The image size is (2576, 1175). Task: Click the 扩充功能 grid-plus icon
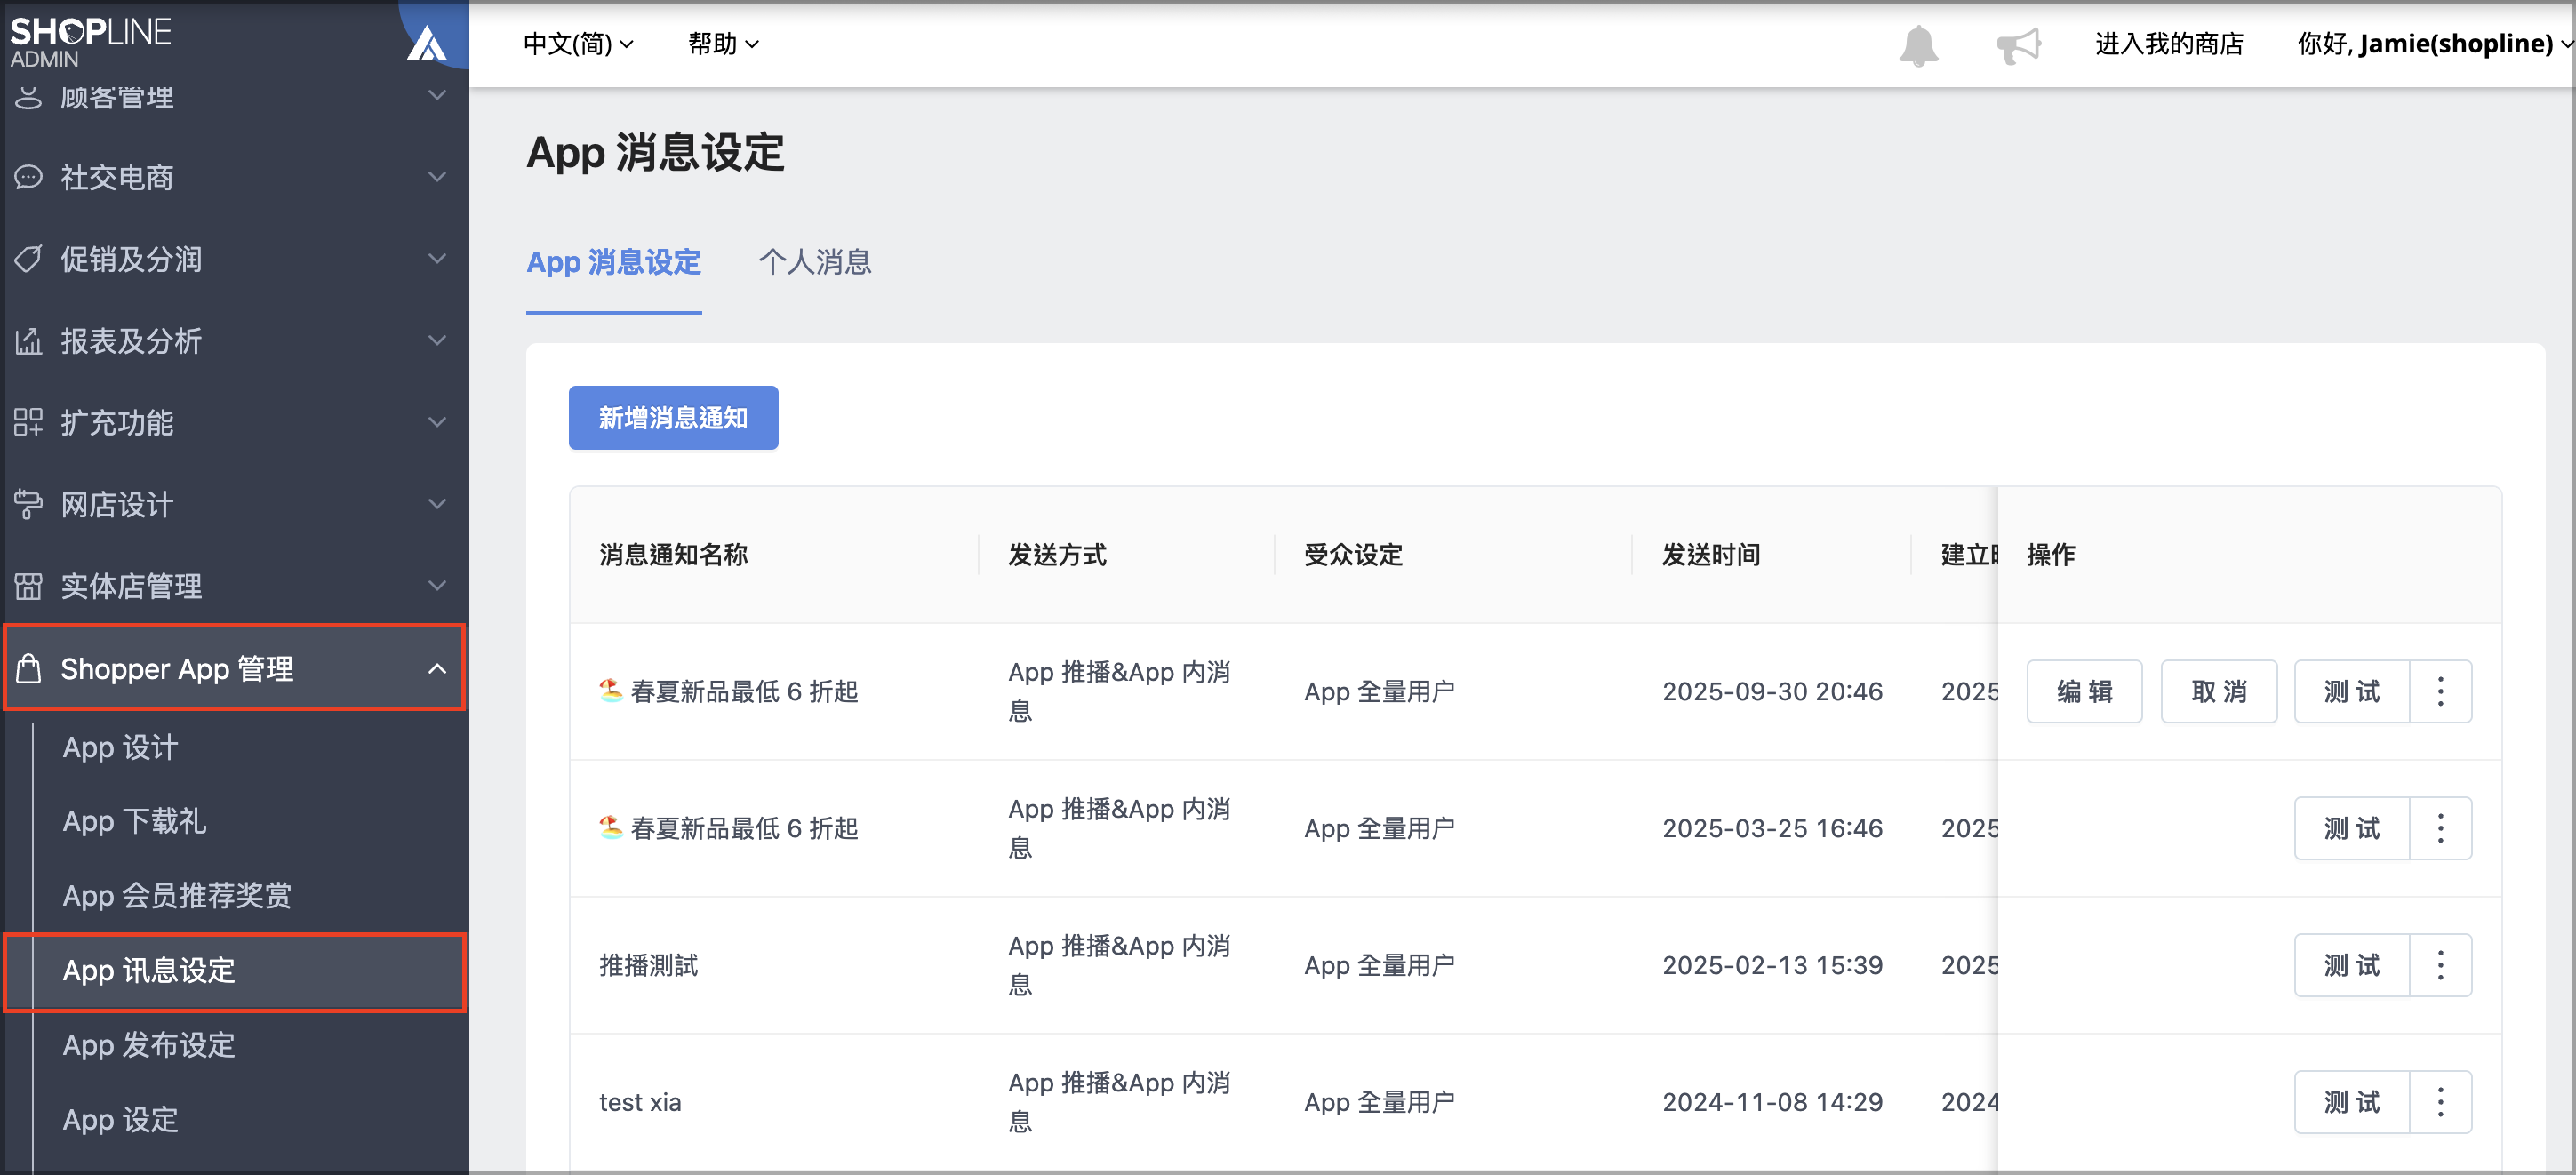click(28, 422)
